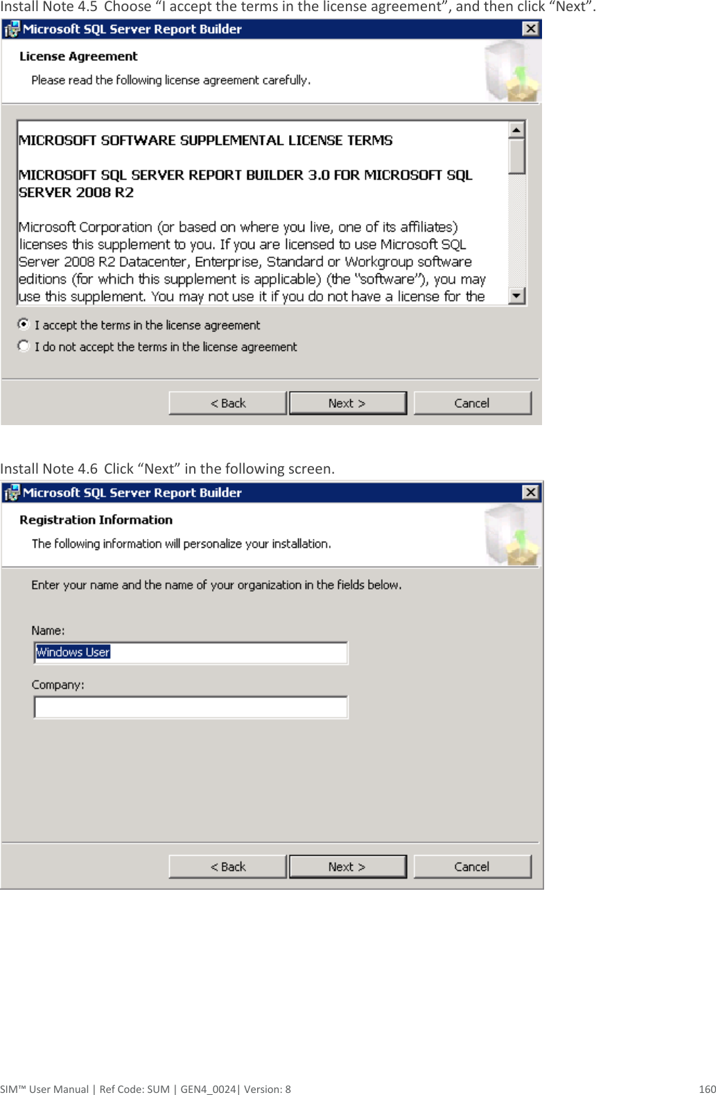Go Back from the Registration Information dialog
The image size is (716, 1095).
227,867
